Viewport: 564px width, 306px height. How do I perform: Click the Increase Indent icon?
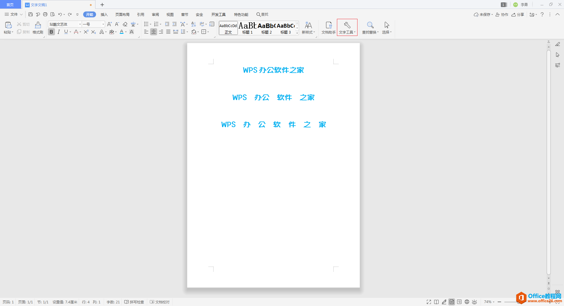pos(174,24)
